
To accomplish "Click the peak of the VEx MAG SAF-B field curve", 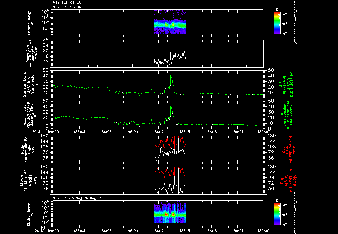I will [x=171, y=103].
